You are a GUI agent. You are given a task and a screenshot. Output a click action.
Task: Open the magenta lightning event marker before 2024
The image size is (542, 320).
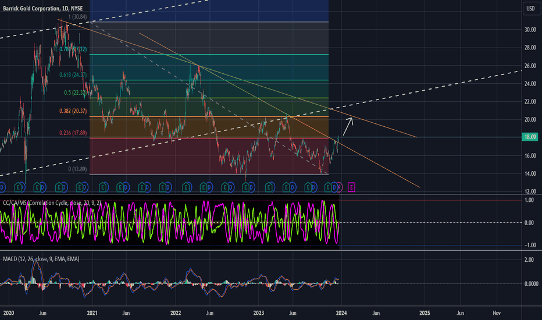click(340, 187)
